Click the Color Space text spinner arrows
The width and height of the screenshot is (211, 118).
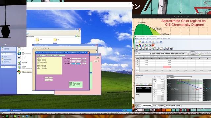coord(188,54)
